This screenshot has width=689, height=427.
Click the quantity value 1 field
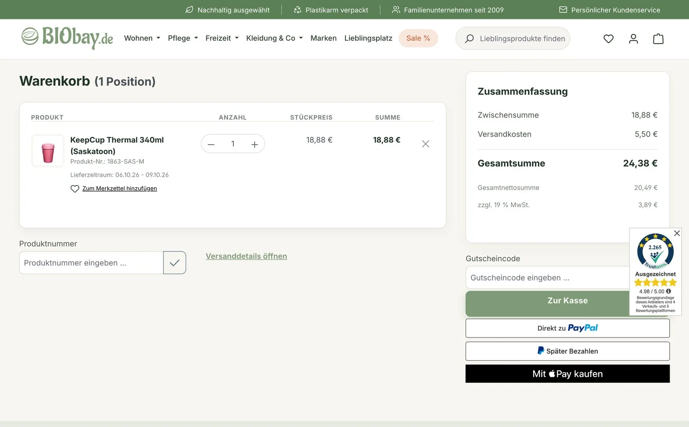click(x=233, y=144)
